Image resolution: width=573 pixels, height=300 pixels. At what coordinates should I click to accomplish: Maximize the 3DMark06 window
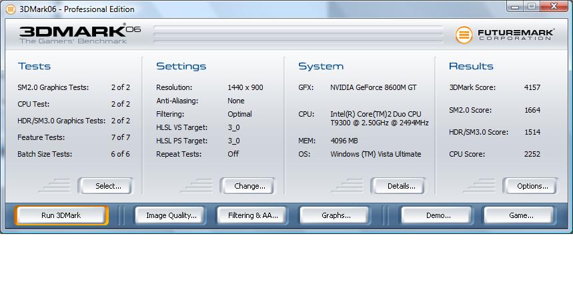pos(532,7)
